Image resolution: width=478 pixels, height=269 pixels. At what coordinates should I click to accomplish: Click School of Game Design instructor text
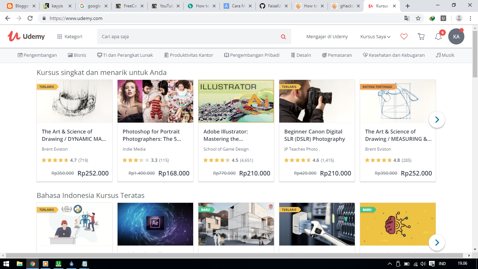227,149
